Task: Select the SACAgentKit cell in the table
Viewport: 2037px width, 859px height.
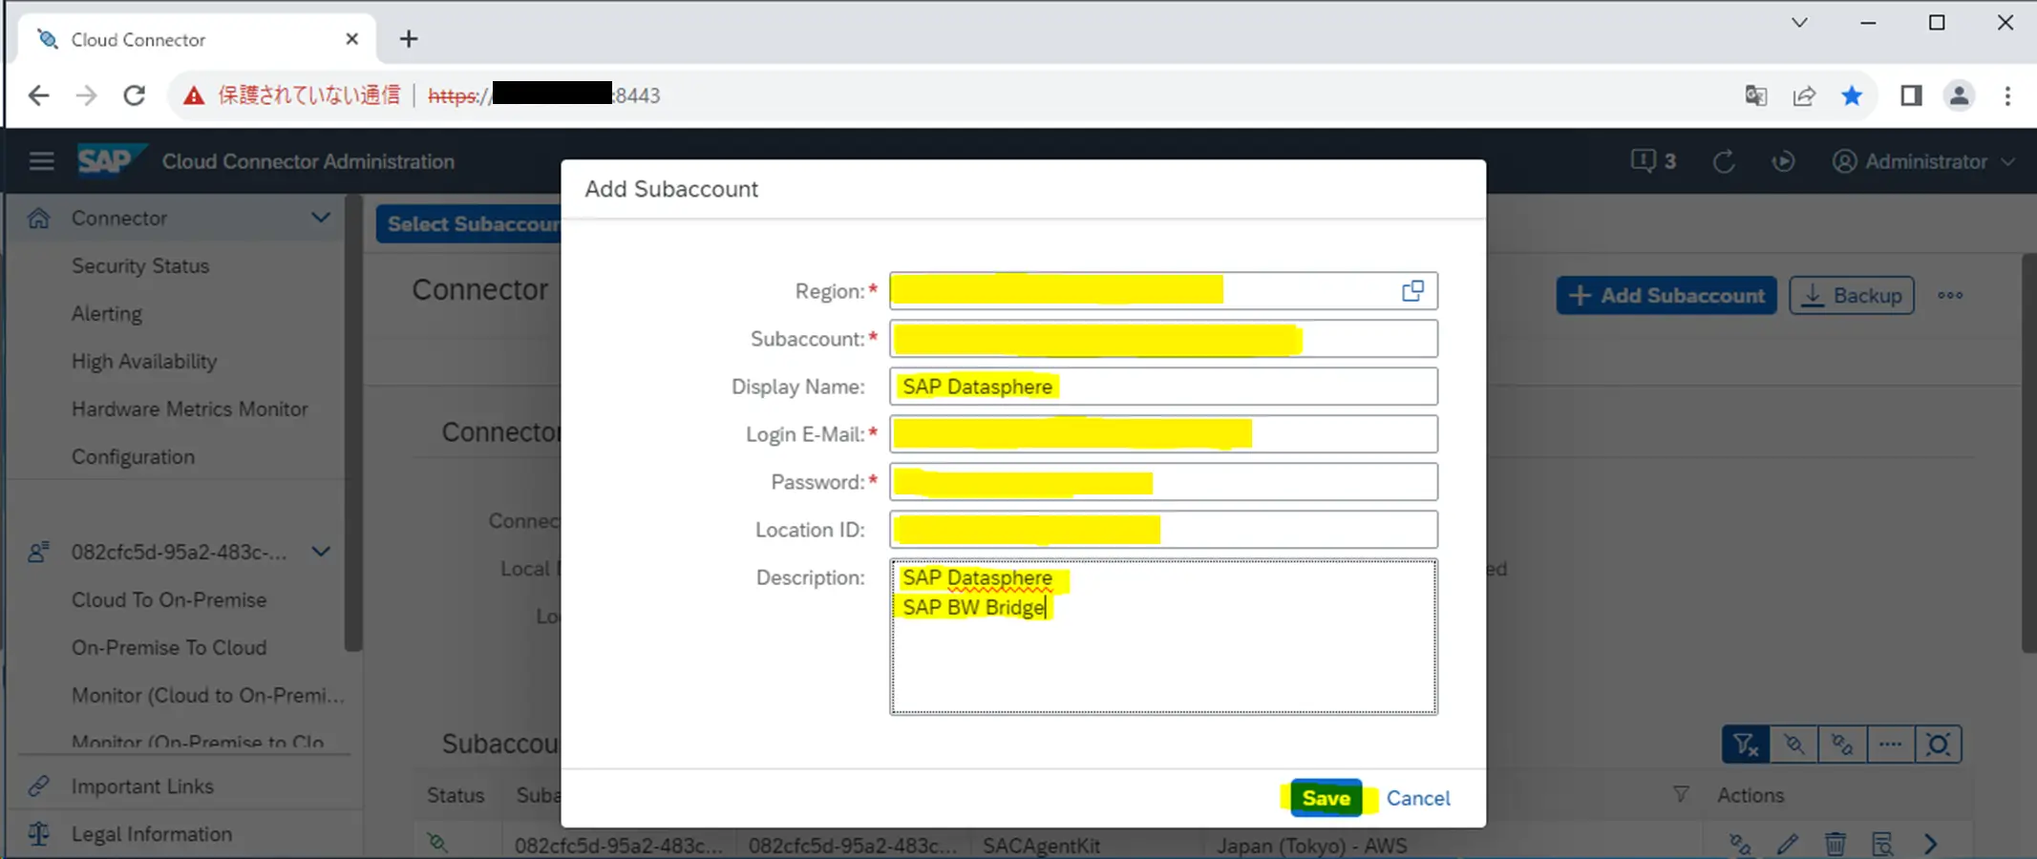Action: [x=1041, y=846]
